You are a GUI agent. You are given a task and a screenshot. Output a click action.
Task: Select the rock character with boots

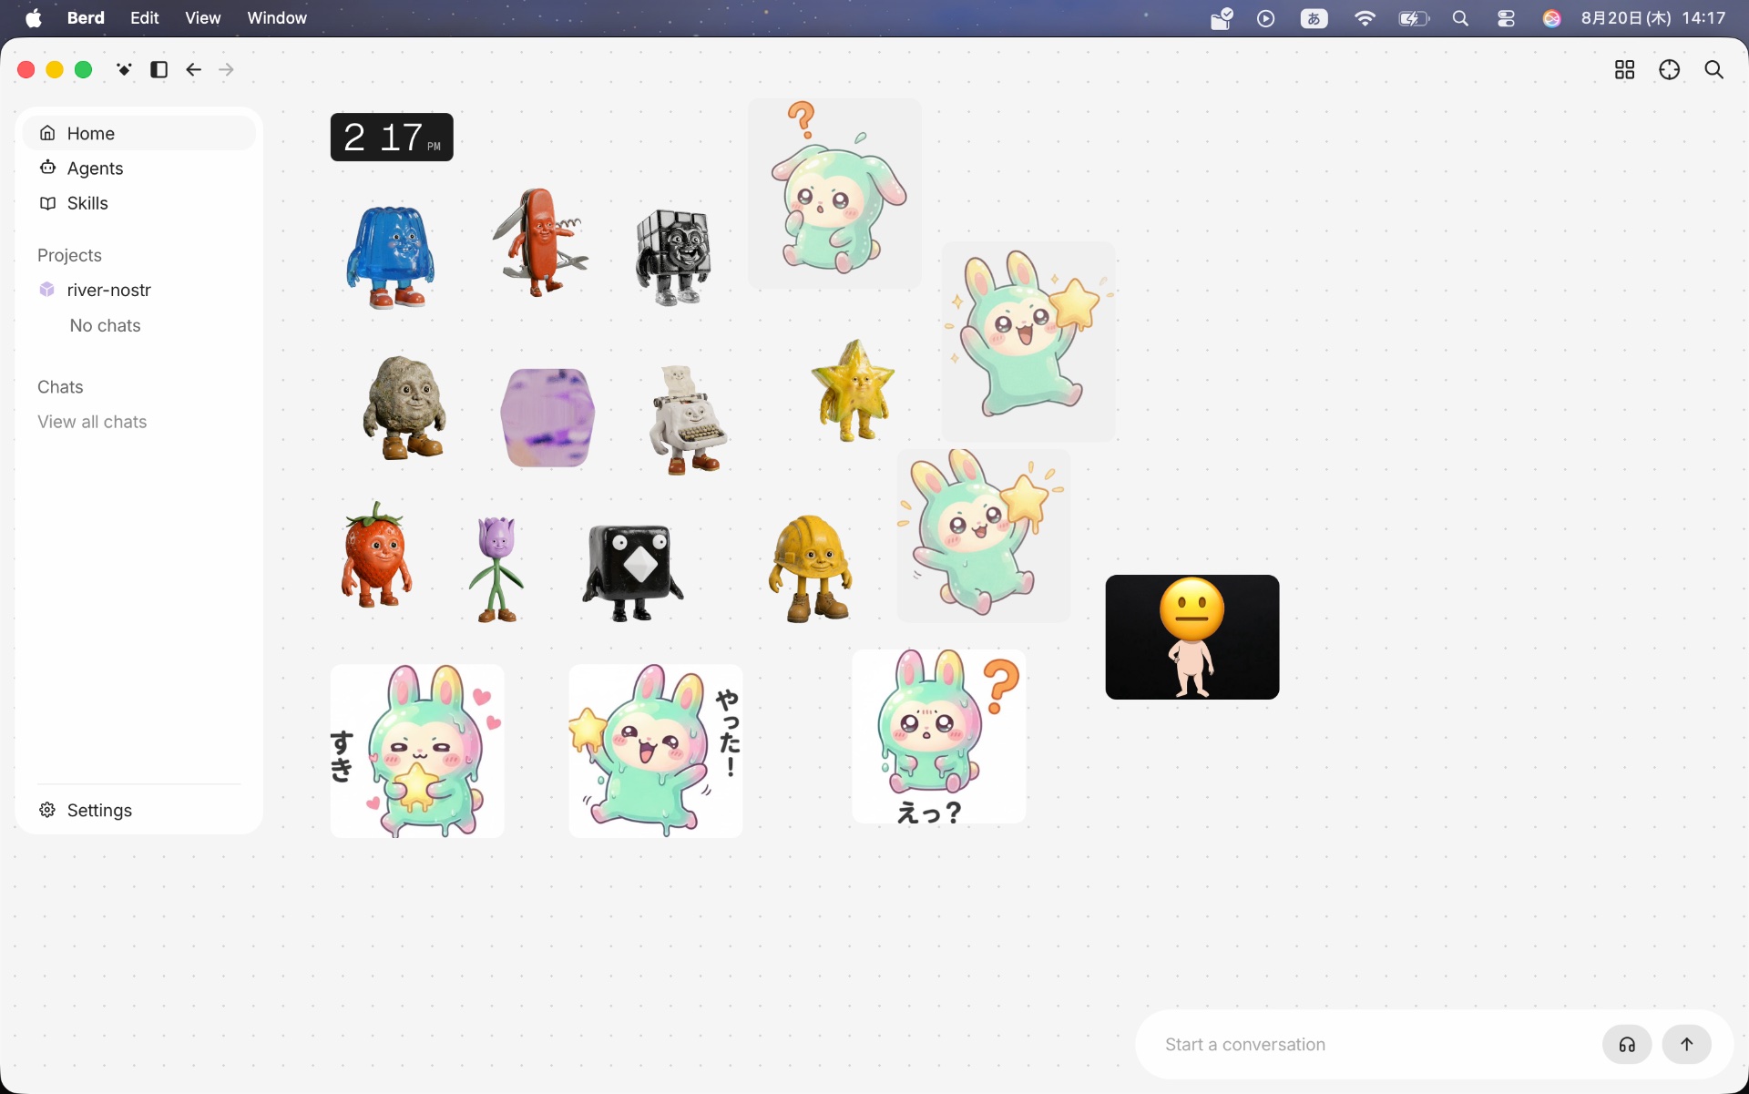point(404,407)
